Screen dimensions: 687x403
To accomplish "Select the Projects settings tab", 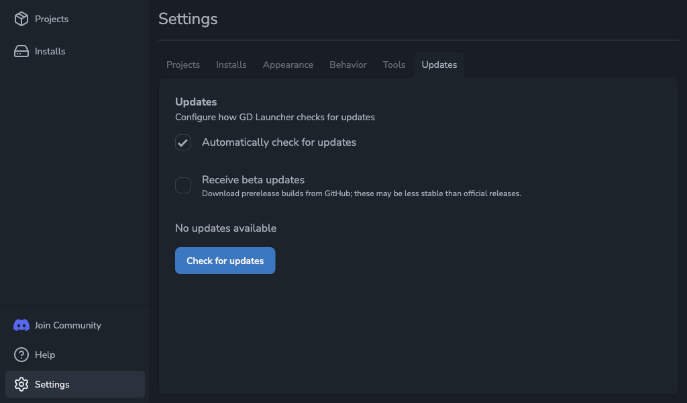I will 182,64.
